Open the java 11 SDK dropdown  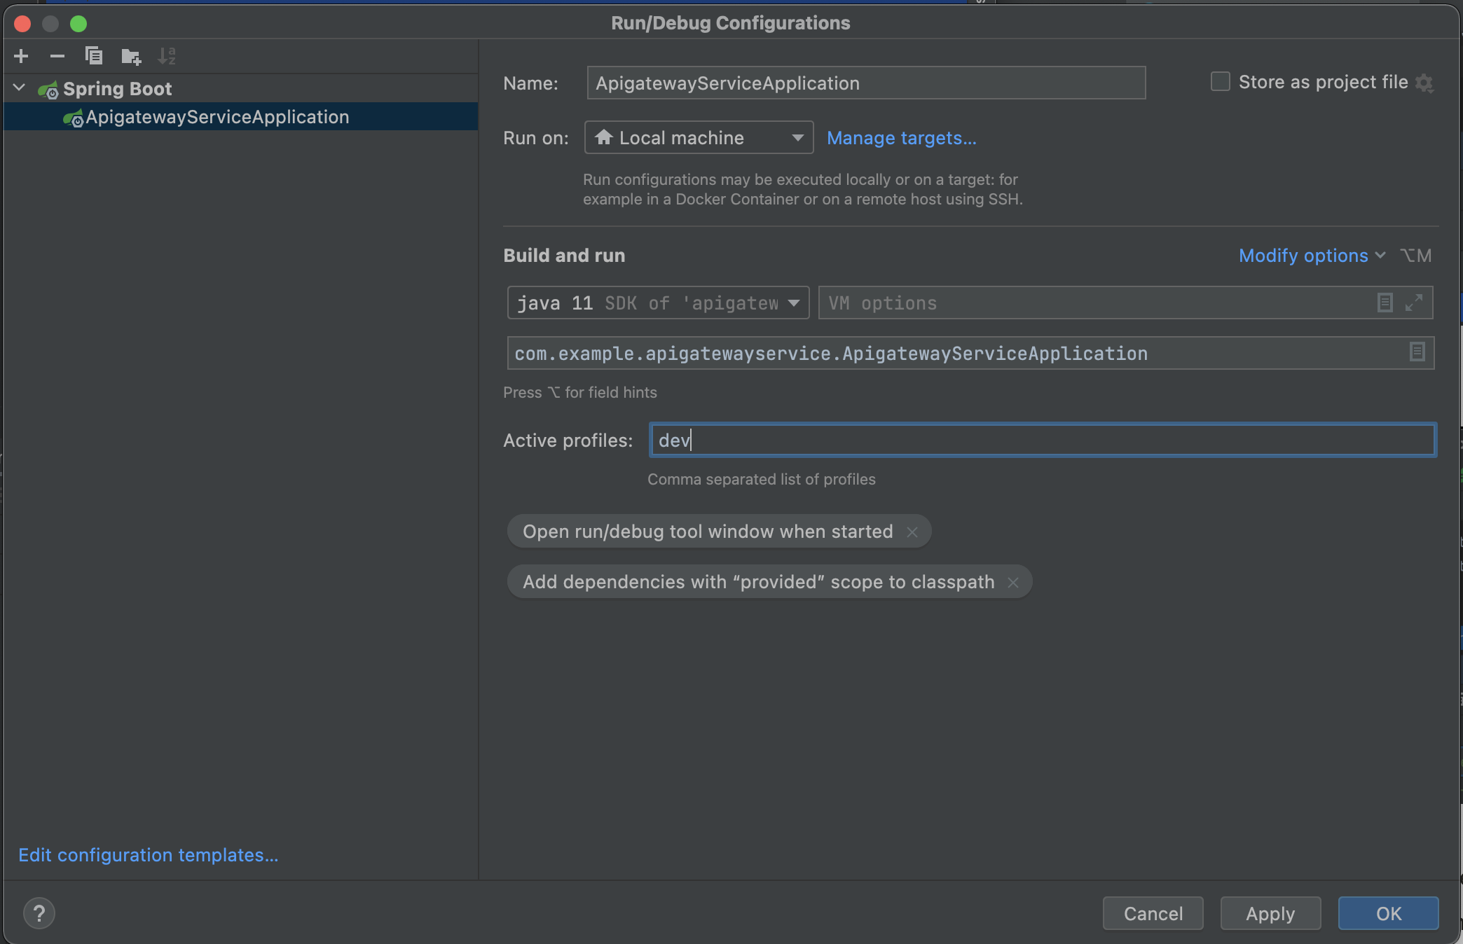[x=658, y=303]
